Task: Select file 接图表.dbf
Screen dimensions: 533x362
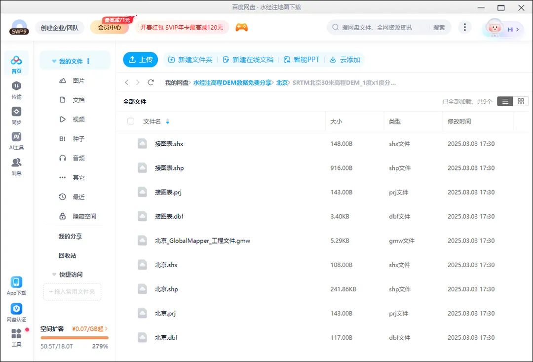Action: point(322,216)
